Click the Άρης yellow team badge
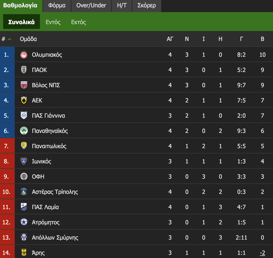Viewport: 273px width, 258px height. point(24,253)
